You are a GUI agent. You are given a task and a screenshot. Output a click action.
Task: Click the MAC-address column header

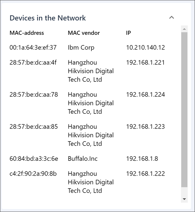coord(27,33)
